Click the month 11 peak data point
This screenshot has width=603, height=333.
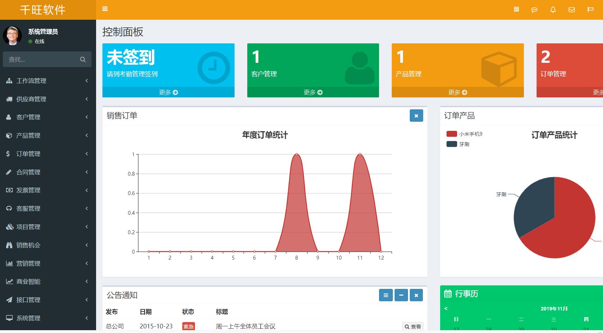pos(360,154)
